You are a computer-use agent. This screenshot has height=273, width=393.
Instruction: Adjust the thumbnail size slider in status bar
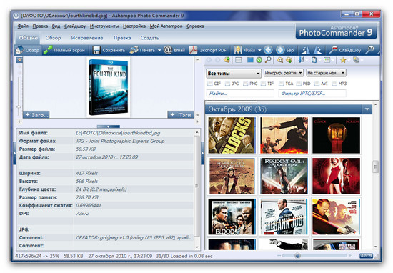coord(297,256)
